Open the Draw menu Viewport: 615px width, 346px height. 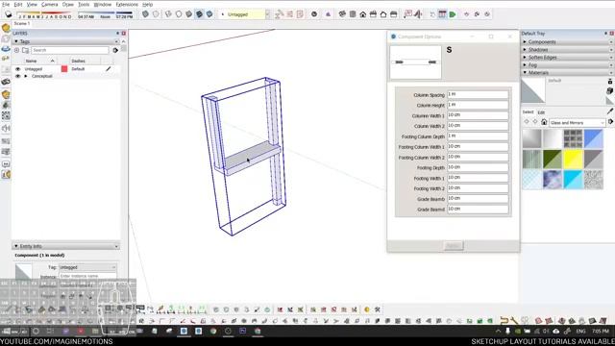point(68,4)
